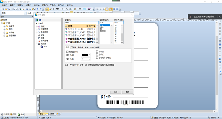The height and width of the screenshot is (119, 222).
Task: Open the toolbar font name dropdown
Action: (25, 13)
